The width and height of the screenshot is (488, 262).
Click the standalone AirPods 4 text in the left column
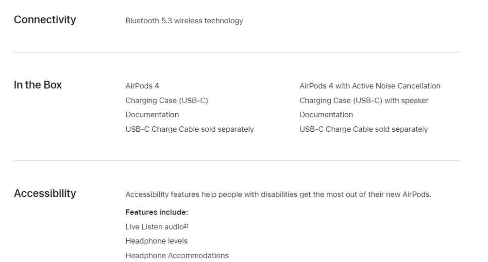pos(142,86)
